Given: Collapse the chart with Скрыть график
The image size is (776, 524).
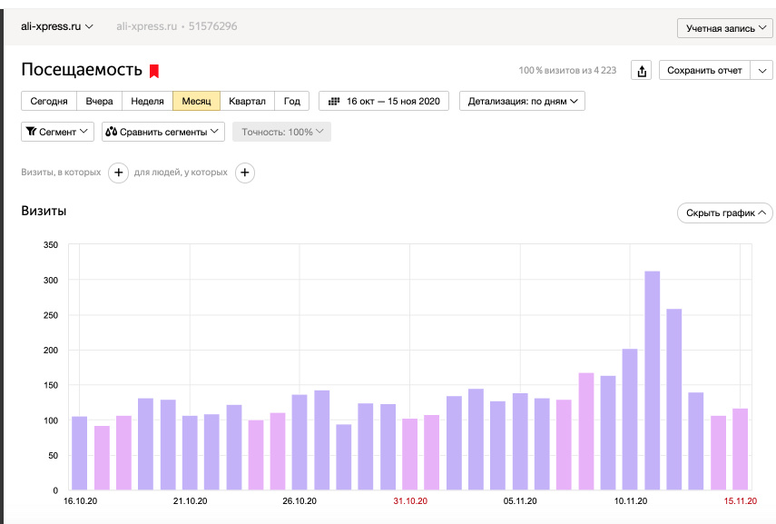Looking at the screenshot, I should 724,213.
